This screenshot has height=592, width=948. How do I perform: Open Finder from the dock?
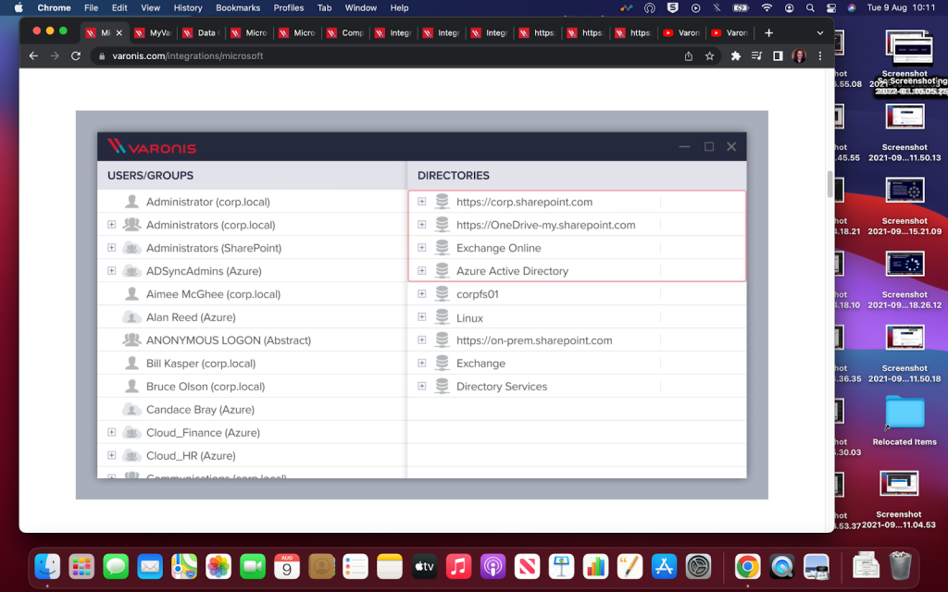(47, 567)
